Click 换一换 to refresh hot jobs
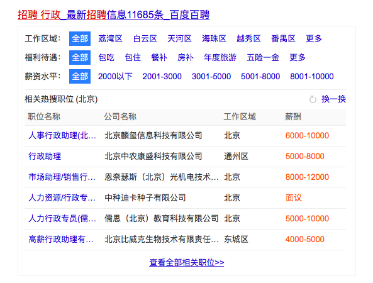 pos(334,99)
